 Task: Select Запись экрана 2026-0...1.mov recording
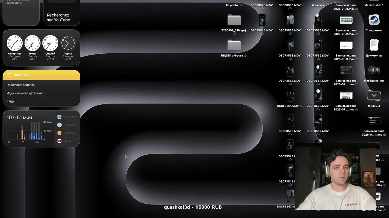374,121
